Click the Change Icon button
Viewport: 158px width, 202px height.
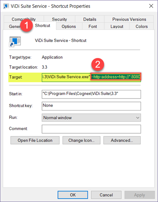[81, 140]
